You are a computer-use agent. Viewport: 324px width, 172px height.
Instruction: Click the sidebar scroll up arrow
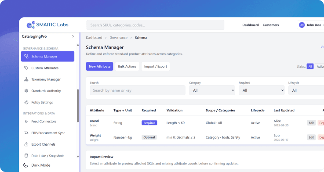point(78,45)
